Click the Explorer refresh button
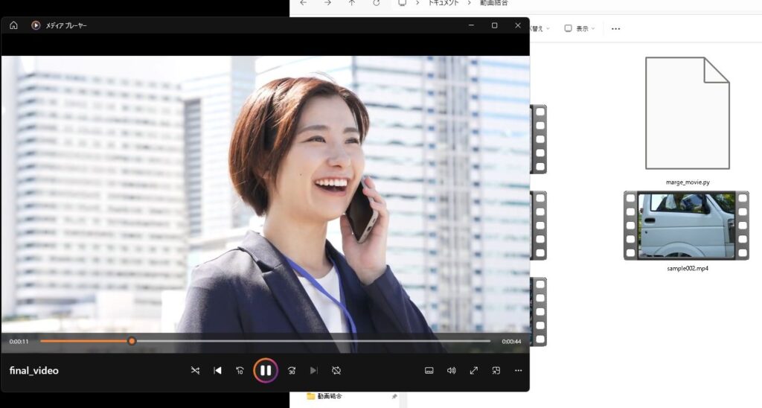The image size is (762, 408). (x=377, y=3)
